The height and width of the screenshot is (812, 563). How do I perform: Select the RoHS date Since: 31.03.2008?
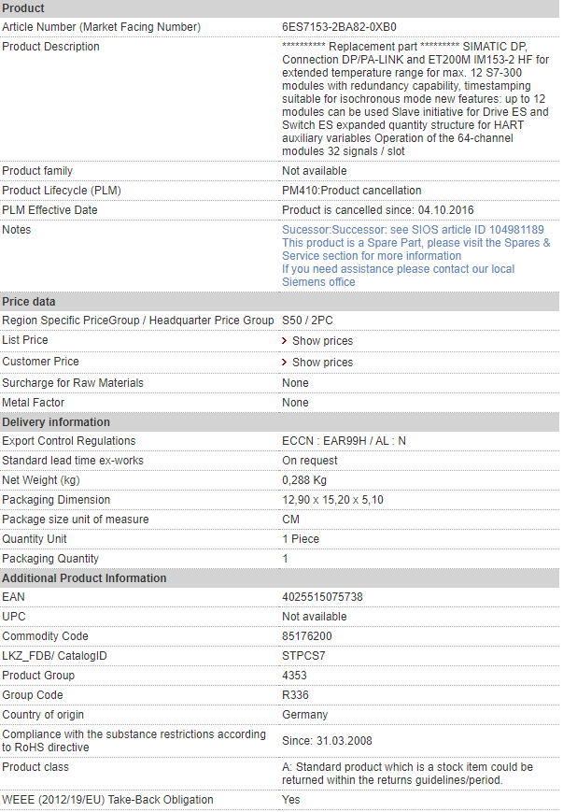[x=327, y=741]
